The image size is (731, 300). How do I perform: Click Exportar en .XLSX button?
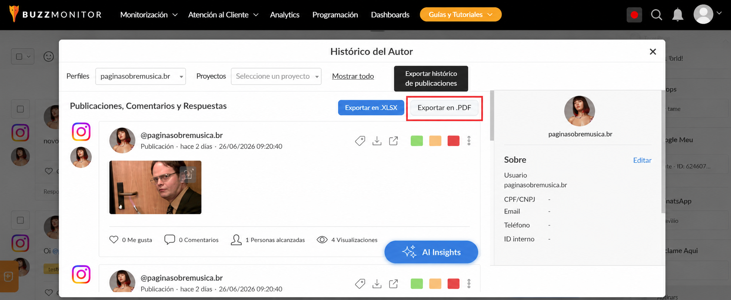click(x=371, y=107)
